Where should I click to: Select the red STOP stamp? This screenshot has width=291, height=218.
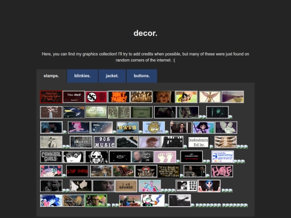pyautogui.click(x=78, y=171)
